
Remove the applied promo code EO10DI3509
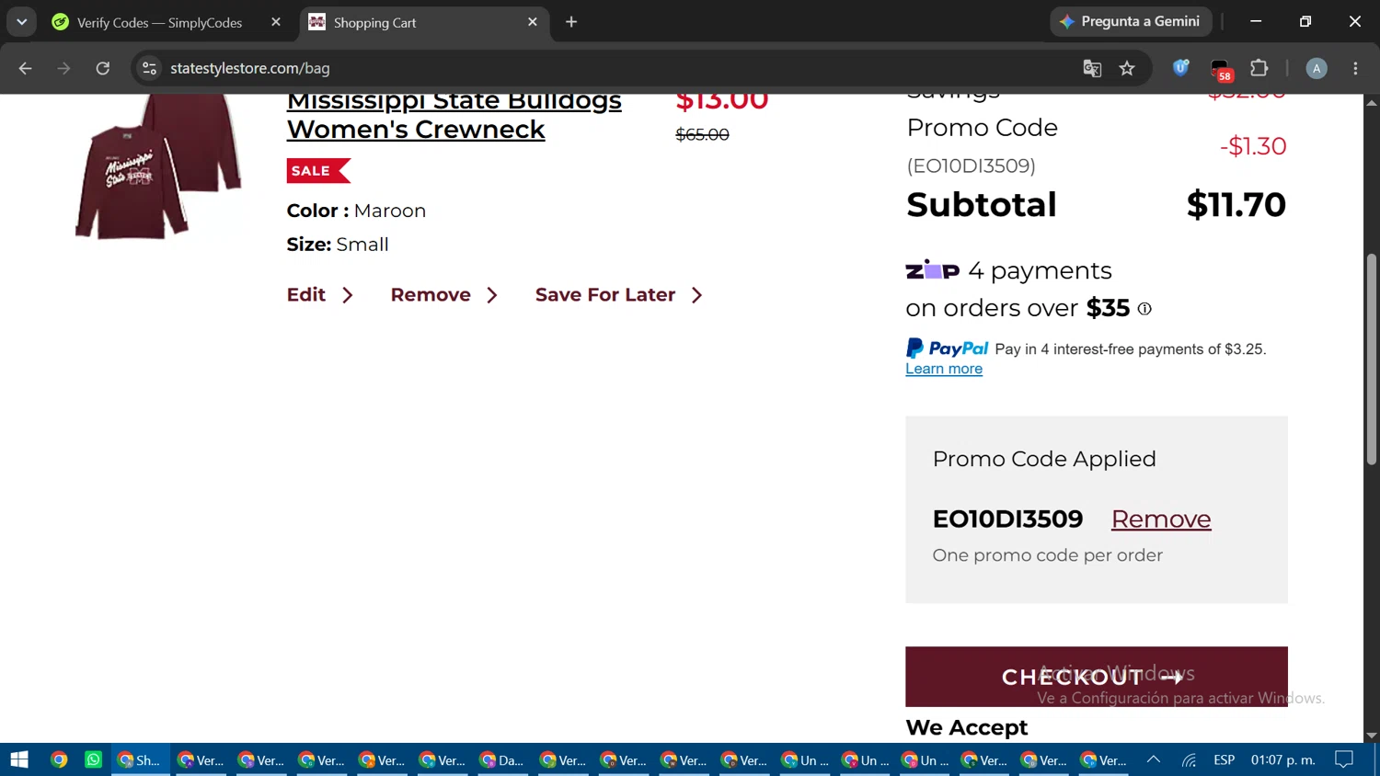click(1161, 519)
